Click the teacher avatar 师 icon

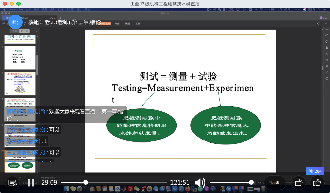coord(15,22)
